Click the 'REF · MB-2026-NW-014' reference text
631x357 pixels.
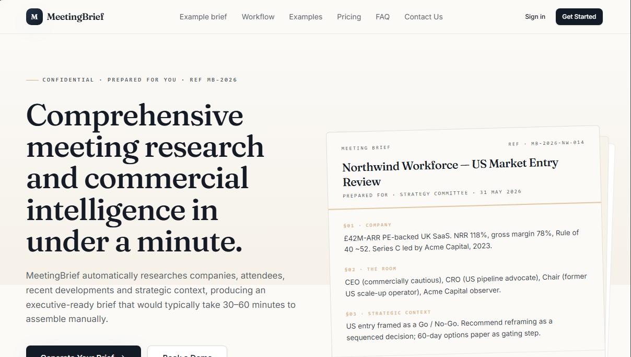[x=546, y=143]
